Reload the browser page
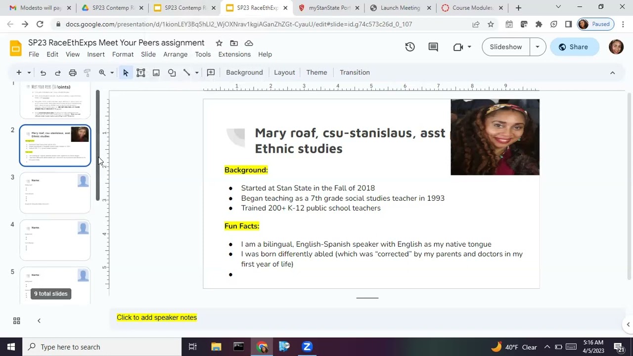 click(x=40, y=24)
